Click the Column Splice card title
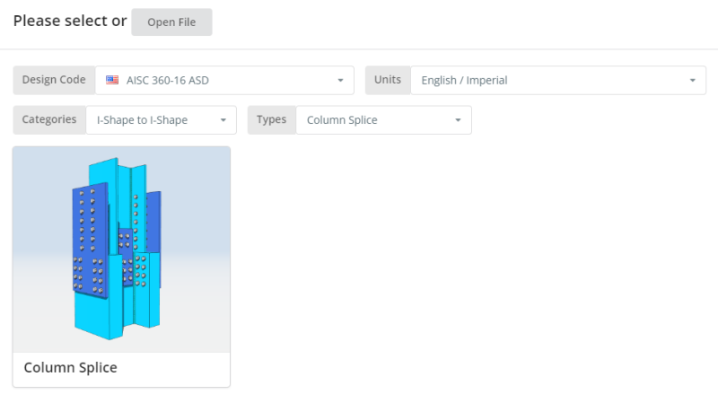This screenshot has height=403, width=718. 70,368
